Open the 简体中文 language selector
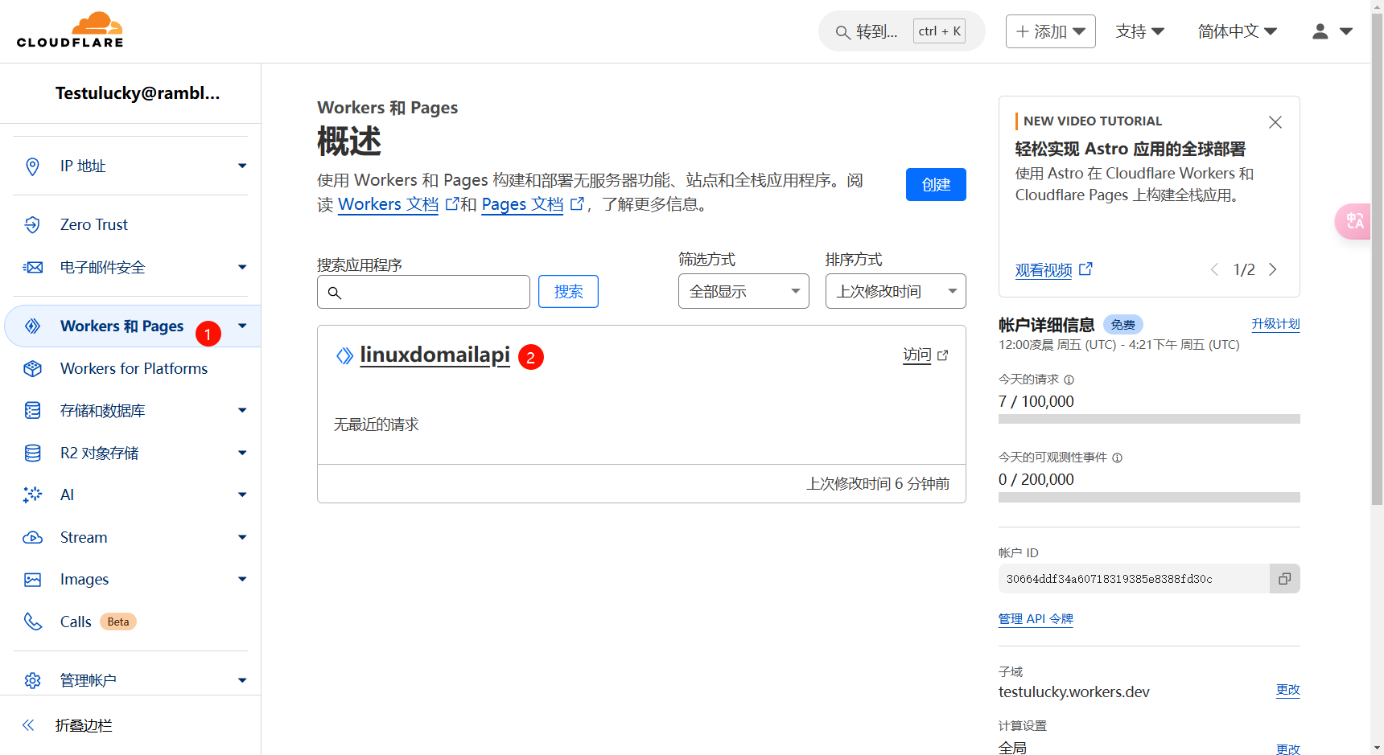This screenshot has height=755, width=1384. (x=1238, y=31)
